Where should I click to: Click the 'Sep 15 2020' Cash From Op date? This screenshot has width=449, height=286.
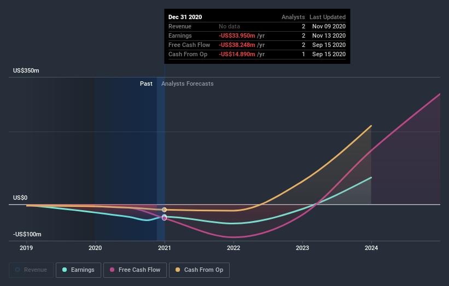[329, 54]
